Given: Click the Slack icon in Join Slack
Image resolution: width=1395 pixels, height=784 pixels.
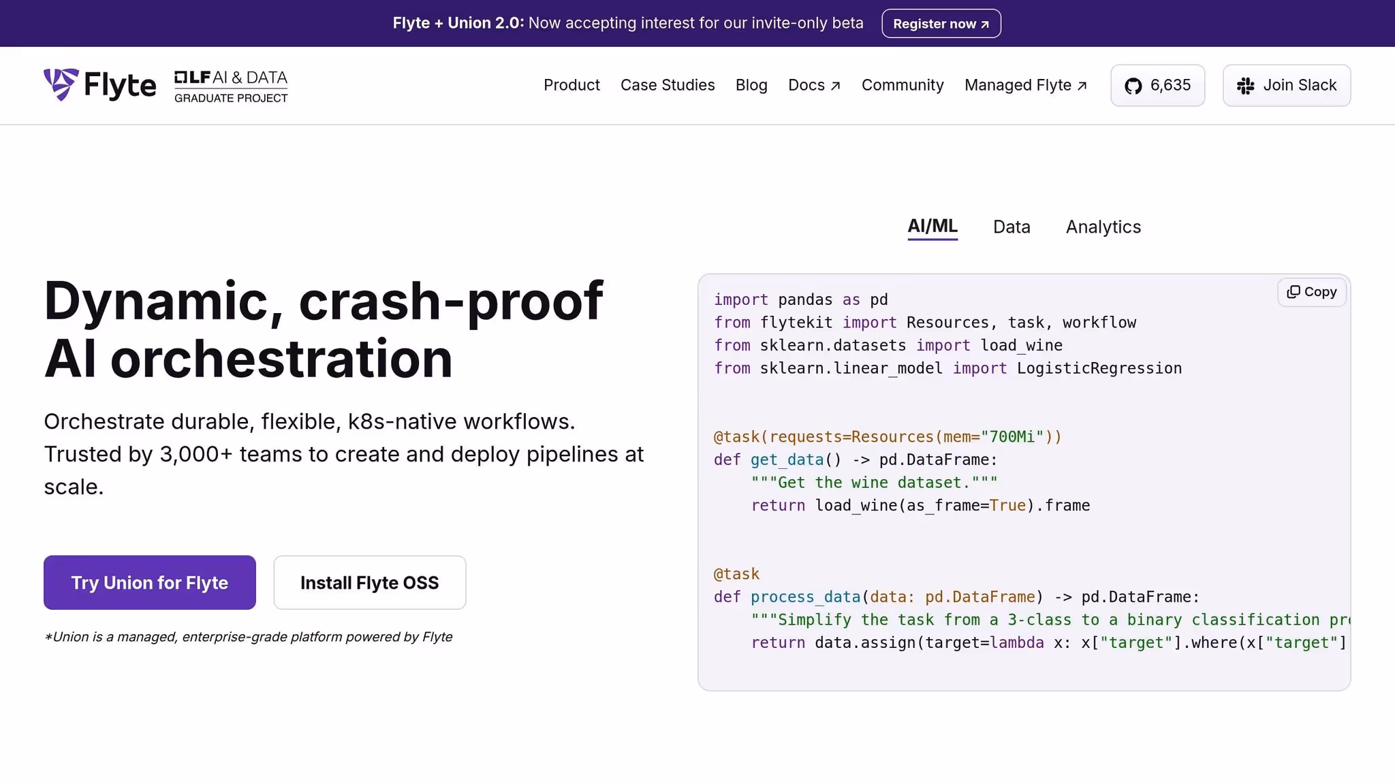Looking at the screenshot, I should coord(1245,86).
